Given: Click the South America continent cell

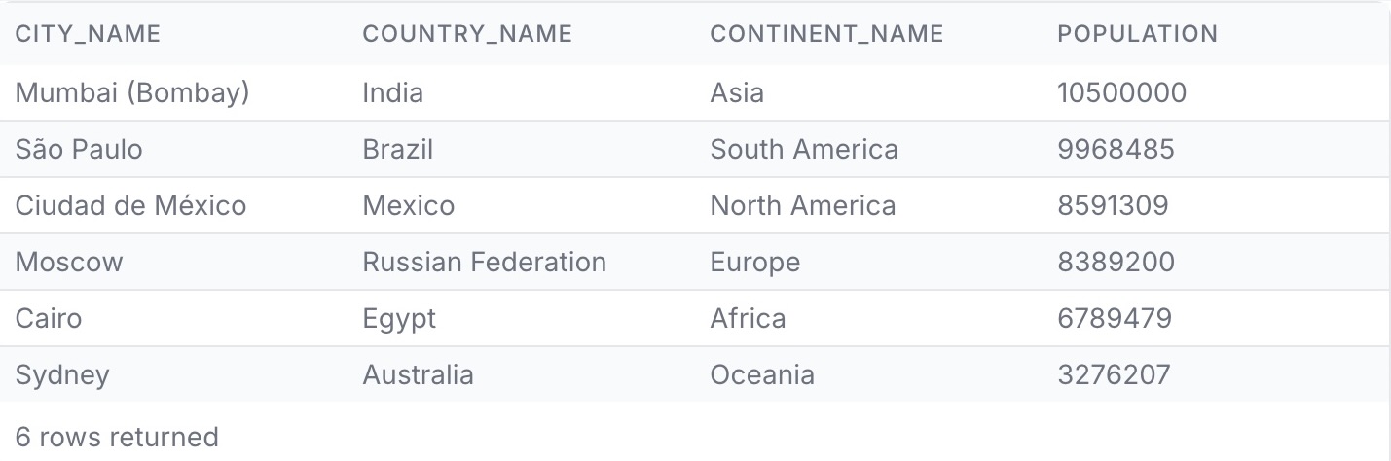Looking at the screenshot, I should pyautogui.click(x=804, y=150).
